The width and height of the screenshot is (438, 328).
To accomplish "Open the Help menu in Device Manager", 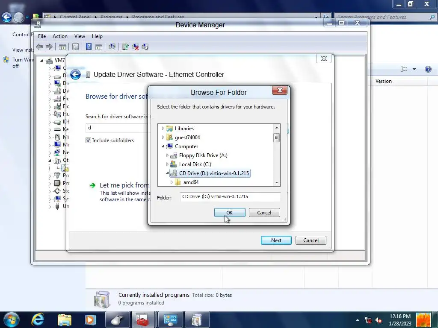I will tap(97, 36).
